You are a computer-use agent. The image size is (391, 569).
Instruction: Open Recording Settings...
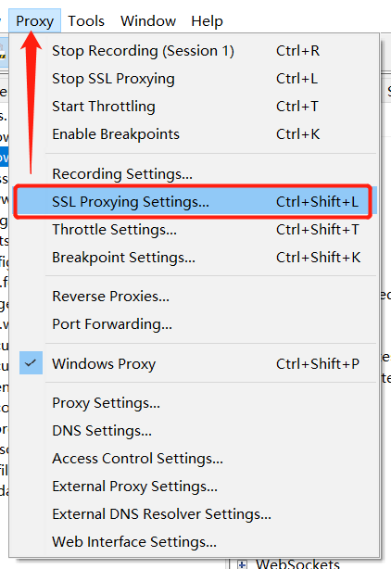pyautogui.click(x=195, y=174)
